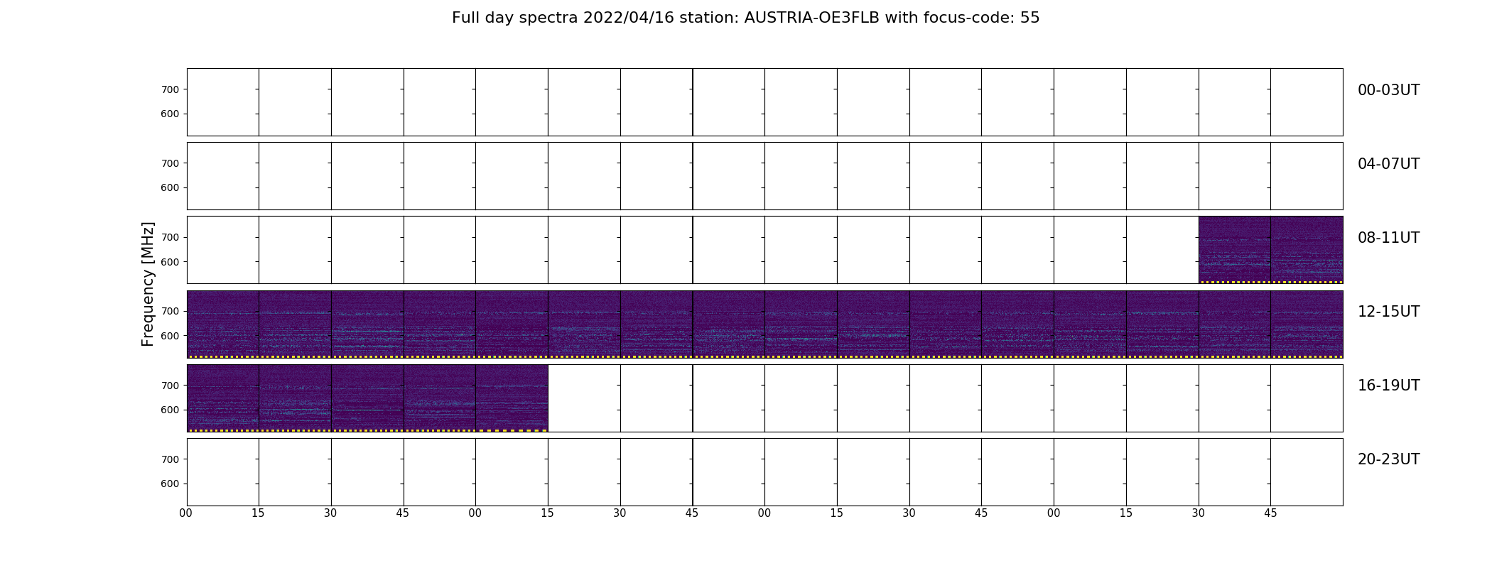Open the 14:30 spectrogram panel in 12-15UT row
The width and height of the screenshot is (1492, 568).
pyautogui.click(x=946, y=324)
